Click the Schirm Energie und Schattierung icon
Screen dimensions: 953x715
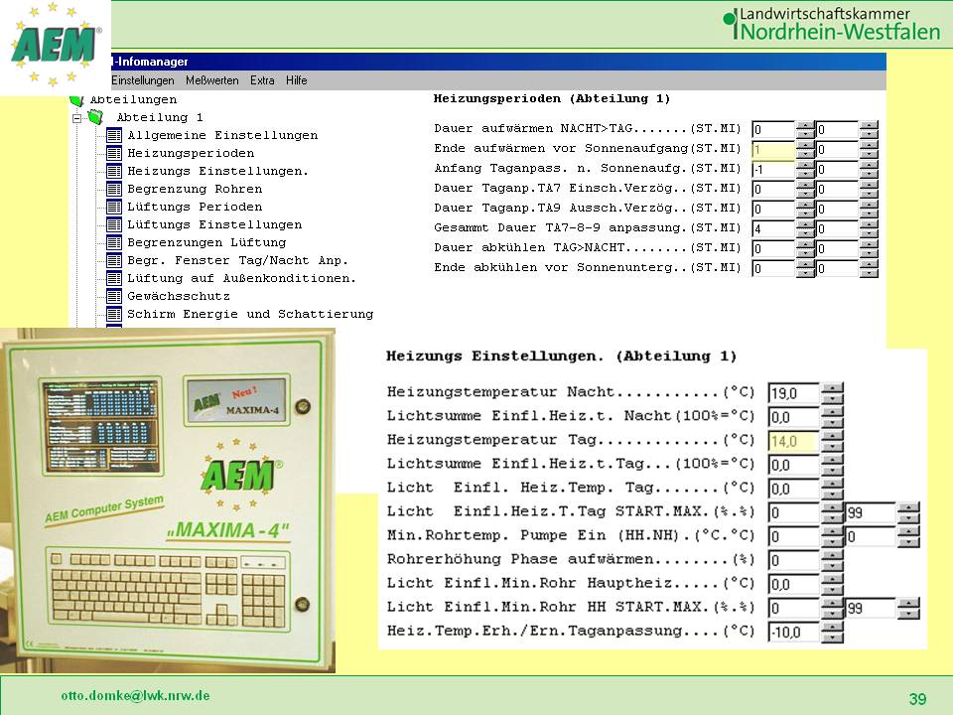(114, 314)
